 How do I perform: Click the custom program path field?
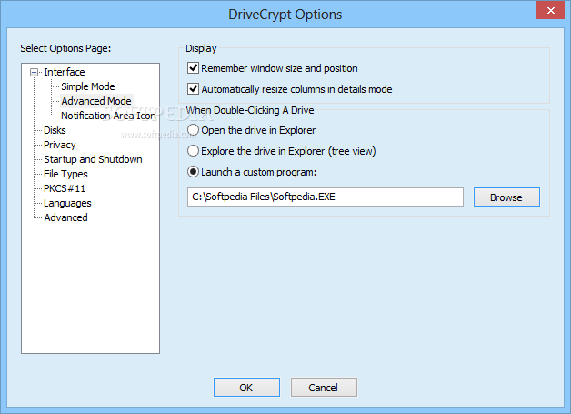326,197
